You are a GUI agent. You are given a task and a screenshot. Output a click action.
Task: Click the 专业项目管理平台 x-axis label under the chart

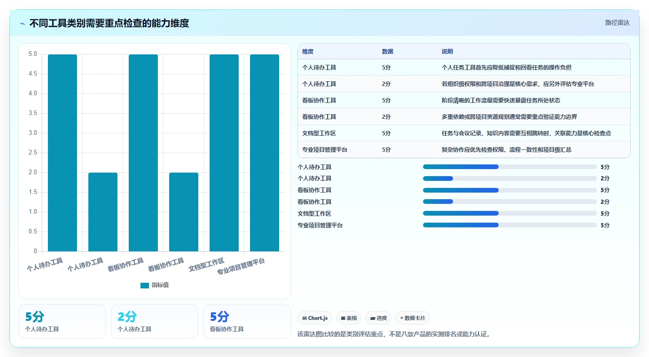pyautogui.click(x=241, y=267)
